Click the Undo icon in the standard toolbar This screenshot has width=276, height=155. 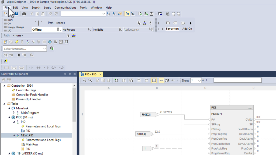pyautogui.click(x=50, y=14)
